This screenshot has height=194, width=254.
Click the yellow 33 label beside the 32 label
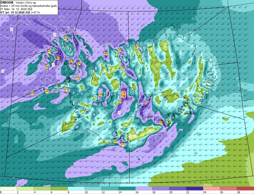(50, 51)
